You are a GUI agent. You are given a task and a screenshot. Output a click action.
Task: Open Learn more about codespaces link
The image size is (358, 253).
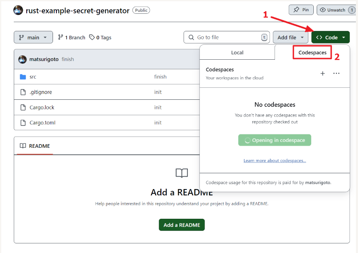click(x=275, y=160)
